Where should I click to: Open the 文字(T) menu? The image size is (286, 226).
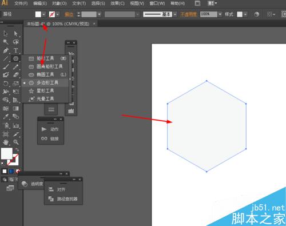(x=79, y=3)
